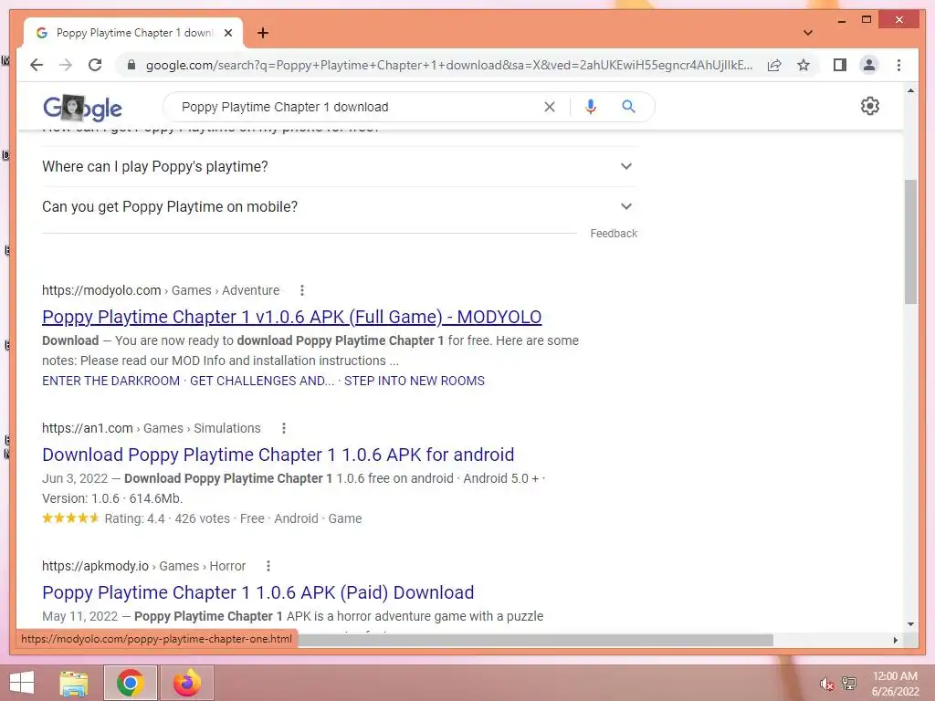935x701 pixels.
Task: Focus the Google search input field
Action: point(358,107)
